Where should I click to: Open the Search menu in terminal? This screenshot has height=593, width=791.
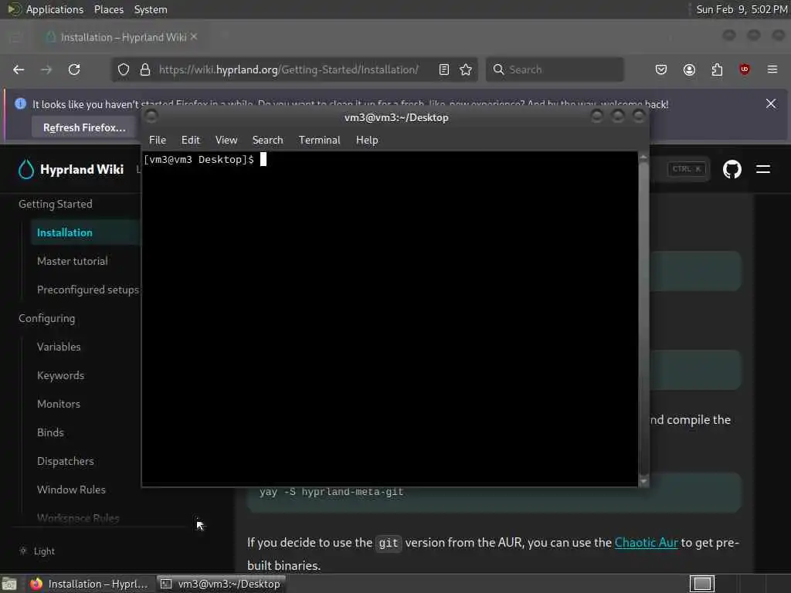click(267, 141)
